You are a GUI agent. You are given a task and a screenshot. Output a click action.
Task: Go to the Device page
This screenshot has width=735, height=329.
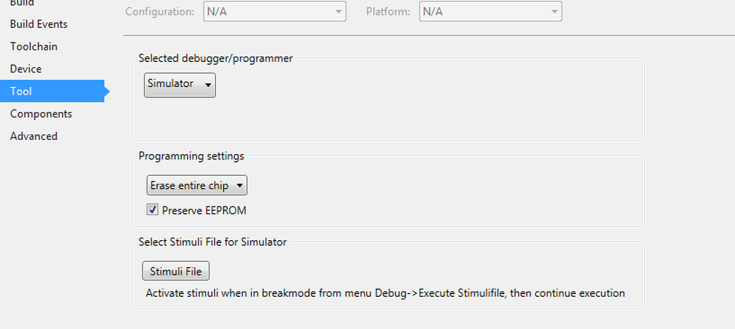tap(26, 69)
